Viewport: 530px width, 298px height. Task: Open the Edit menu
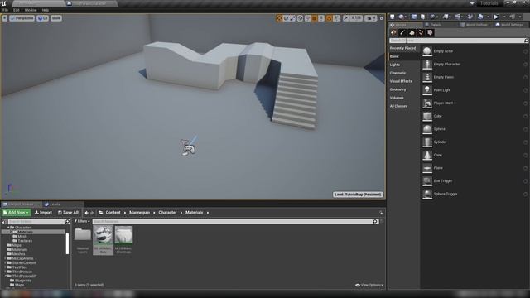coord(17,10)
